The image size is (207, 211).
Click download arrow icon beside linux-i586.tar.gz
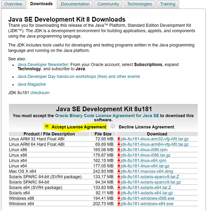(119, 155)
